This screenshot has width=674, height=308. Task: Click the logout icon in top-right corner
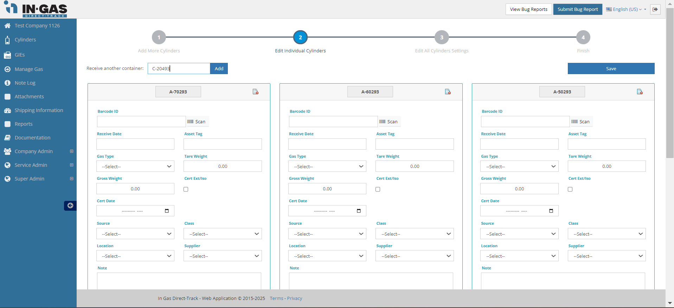[x=655, y=9]
